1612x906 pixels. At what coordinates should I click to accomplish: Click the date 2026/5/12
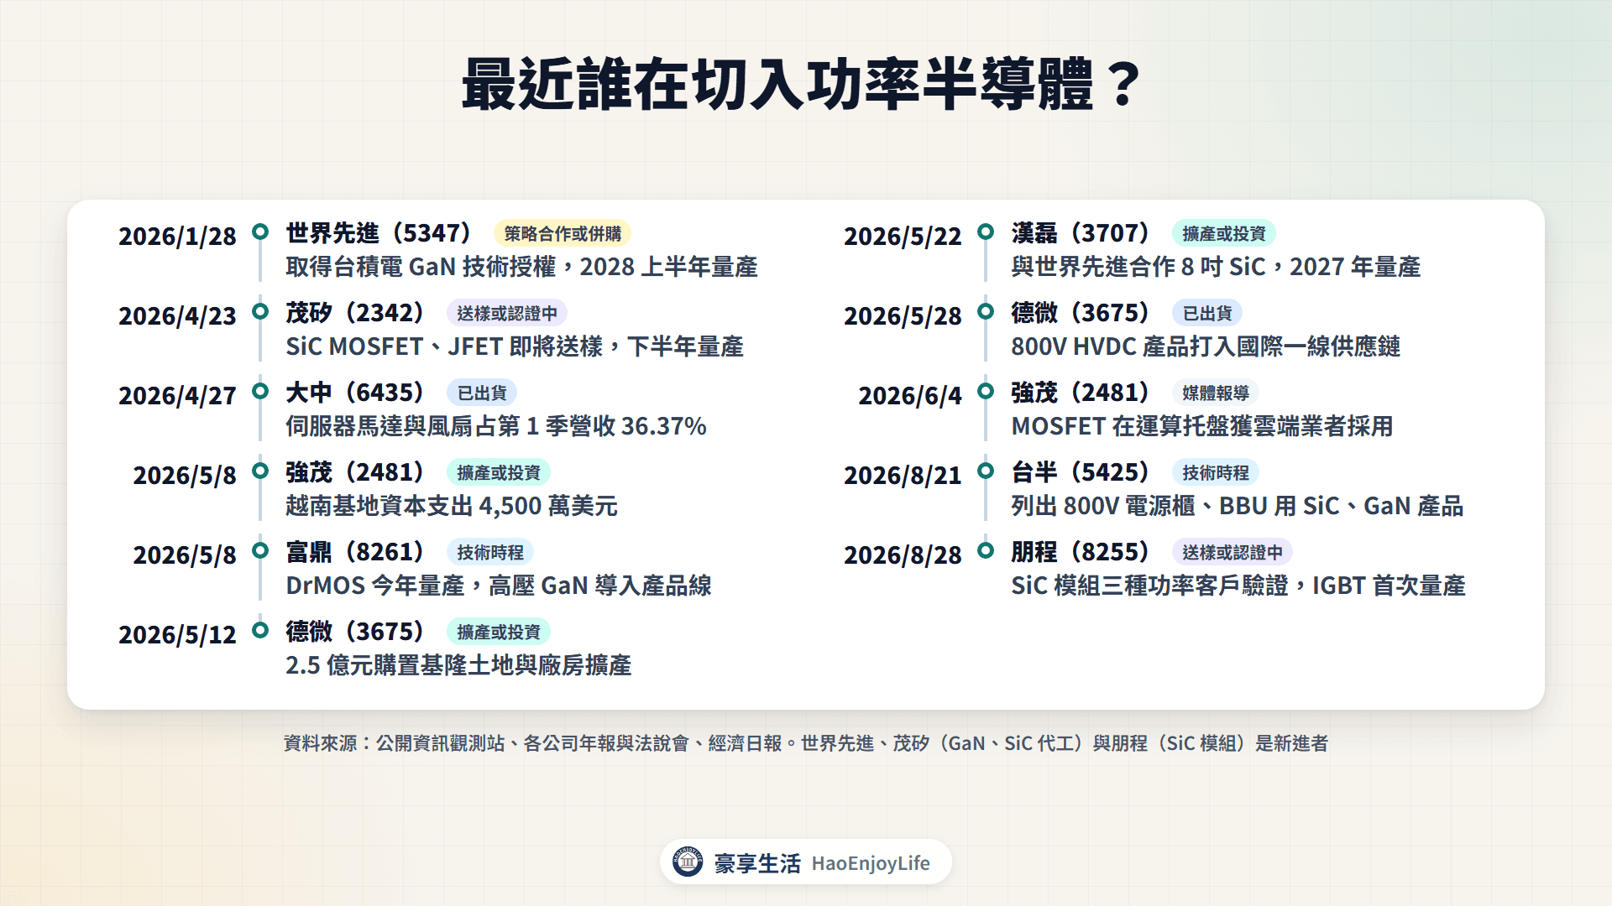pyautogui.click(x=177, y=635)
